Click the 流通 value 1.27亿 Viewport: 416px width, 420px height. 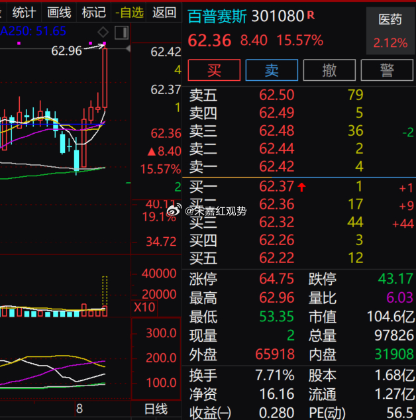coord(394,394)
